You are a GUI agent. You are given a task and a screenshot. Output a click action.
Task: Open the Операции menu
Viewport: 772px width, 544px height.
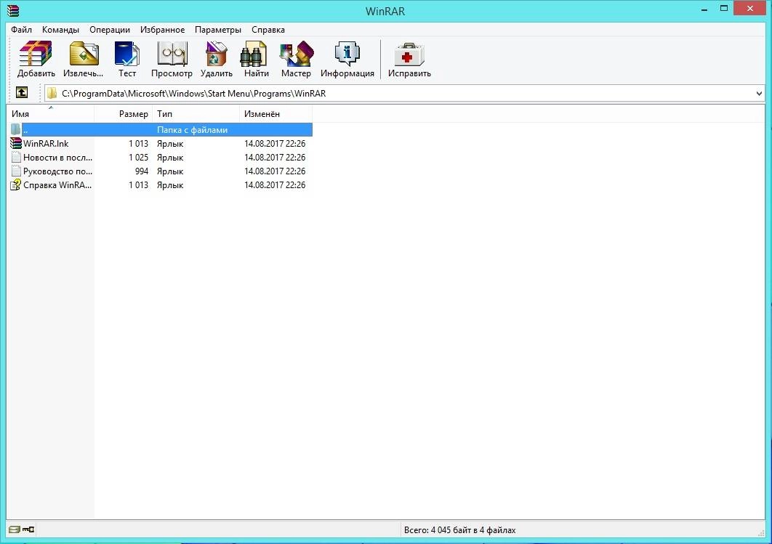click(110, 30)
